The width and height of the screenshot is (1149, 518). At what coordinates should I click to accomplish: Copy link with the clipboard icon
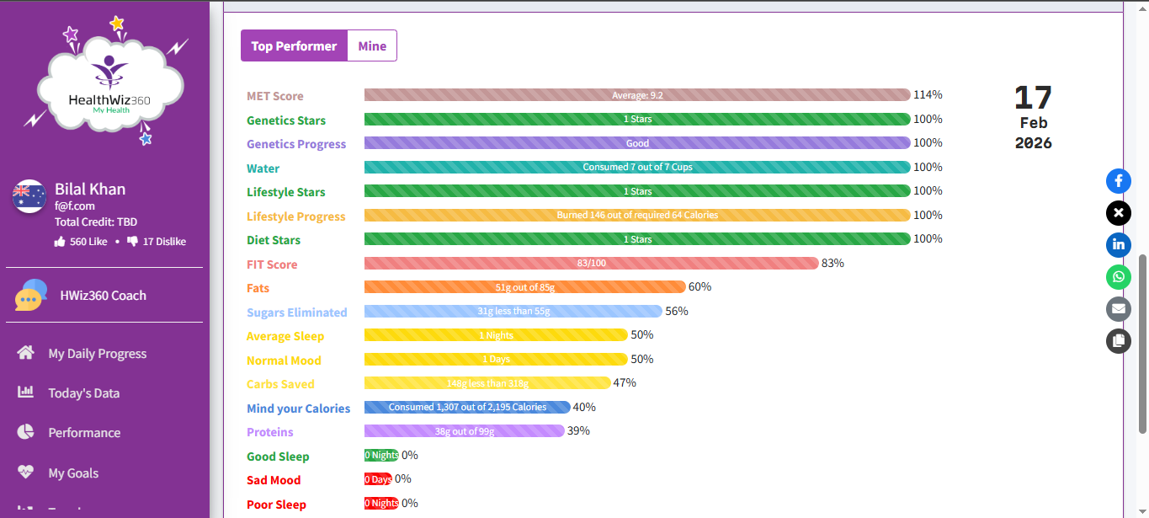point(1118,340)
